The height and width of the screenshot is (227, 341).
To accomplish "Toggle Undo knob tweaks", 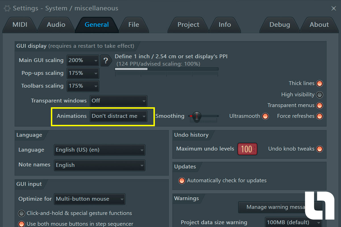I will coord(319,149).
